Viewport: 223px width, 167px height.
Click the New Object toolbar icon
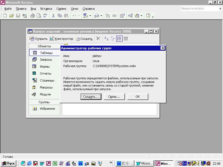[137, 16]
